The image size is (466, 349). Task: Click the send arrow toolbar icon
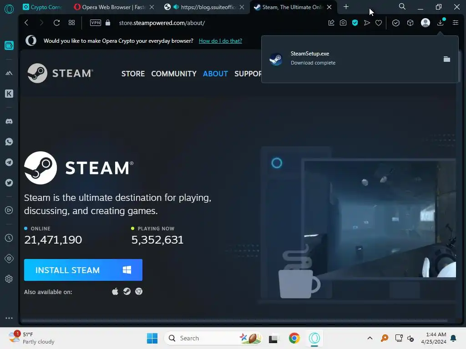coord(367,23)
